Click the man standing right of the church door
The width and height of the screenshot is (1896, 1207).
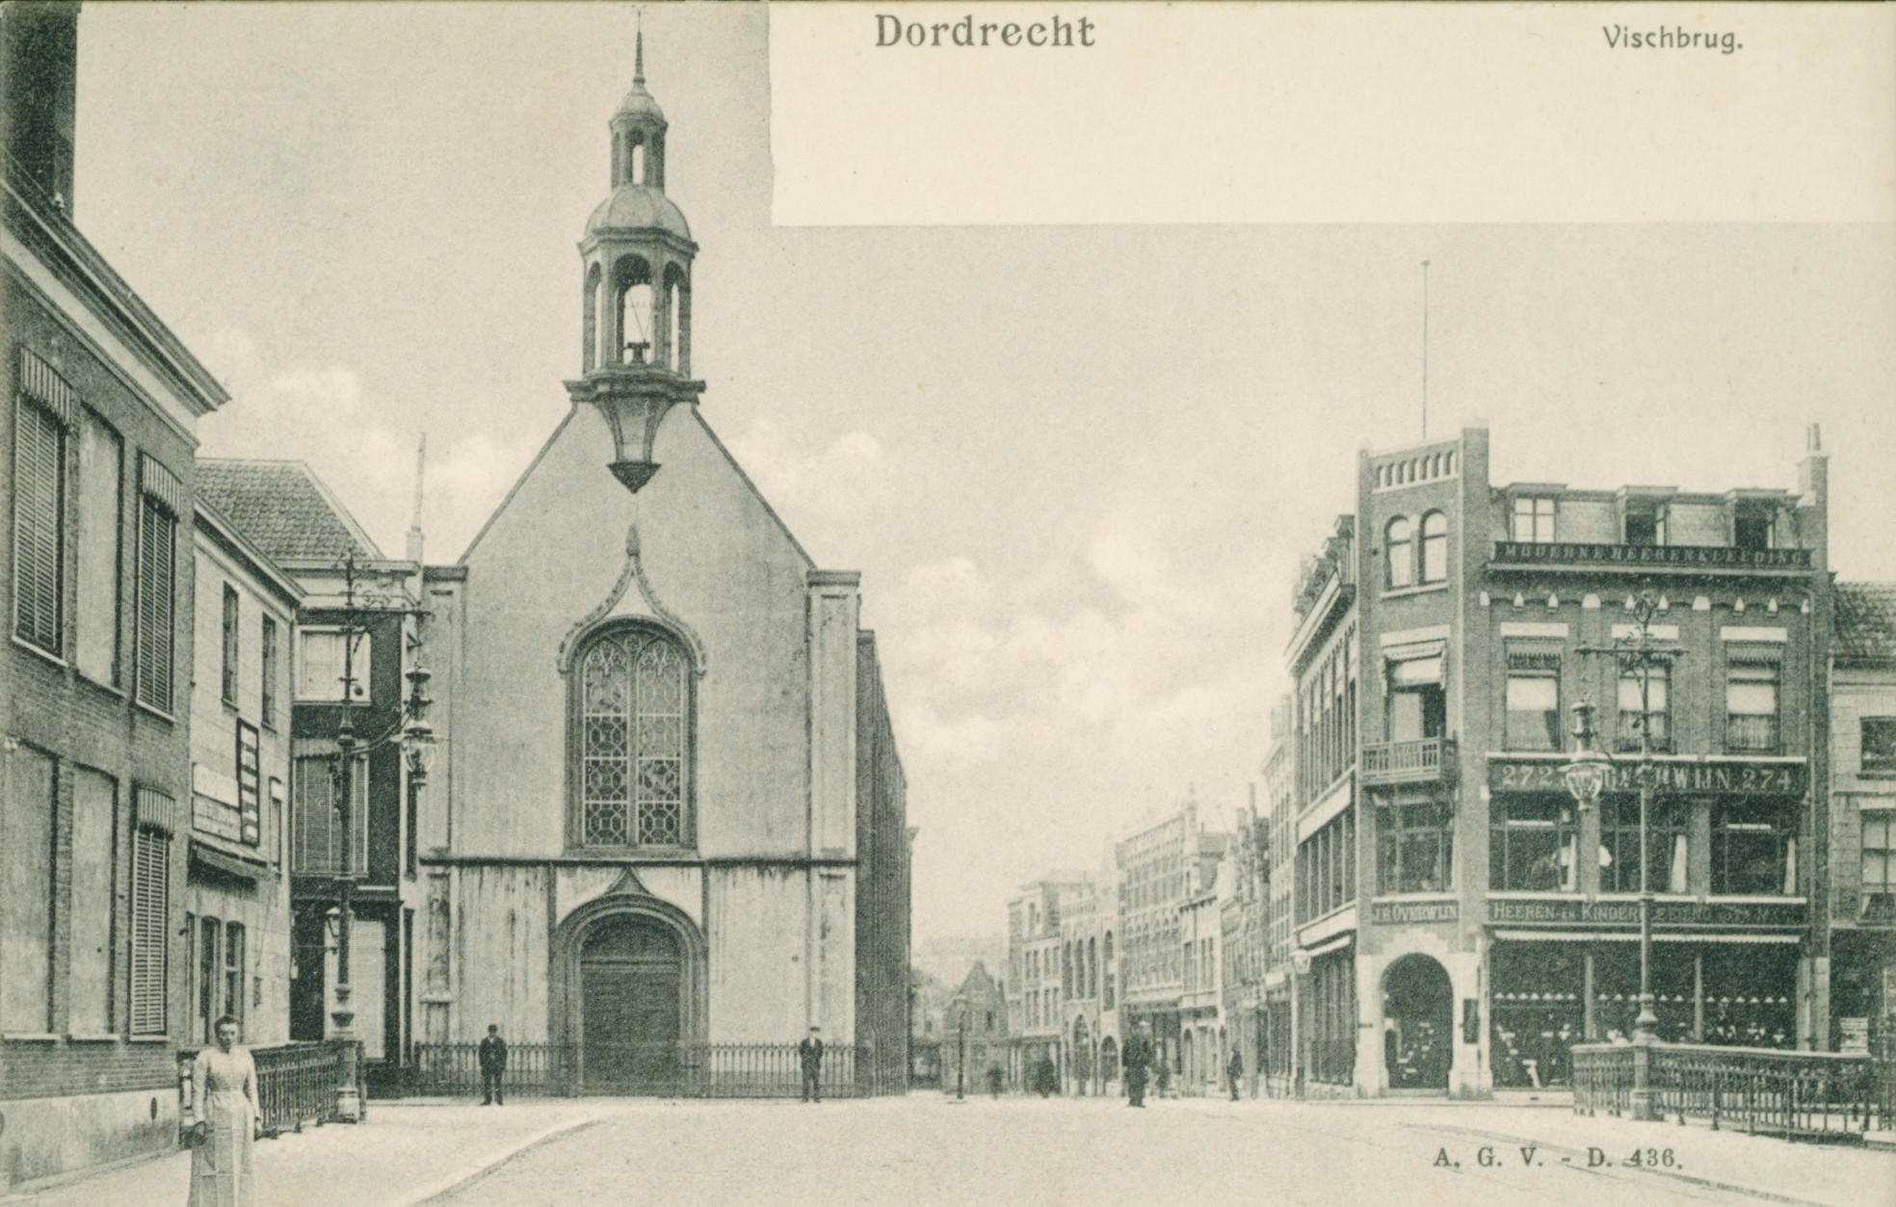[811, 1063]
